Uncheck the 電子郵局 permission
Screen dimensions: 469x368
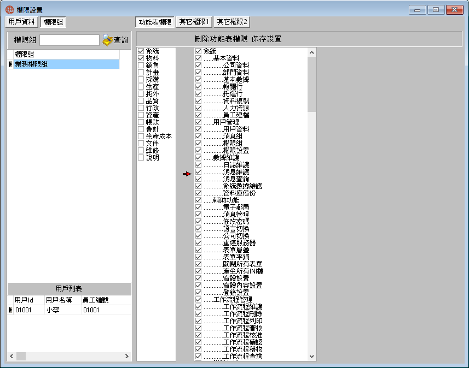pos(198,207)
